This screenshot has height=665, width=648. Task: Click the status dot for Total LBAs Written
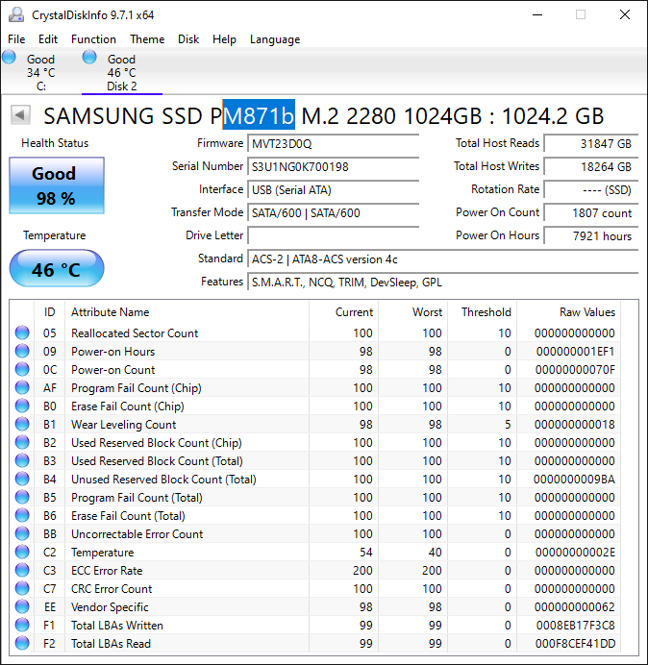(x=22, y=625)
